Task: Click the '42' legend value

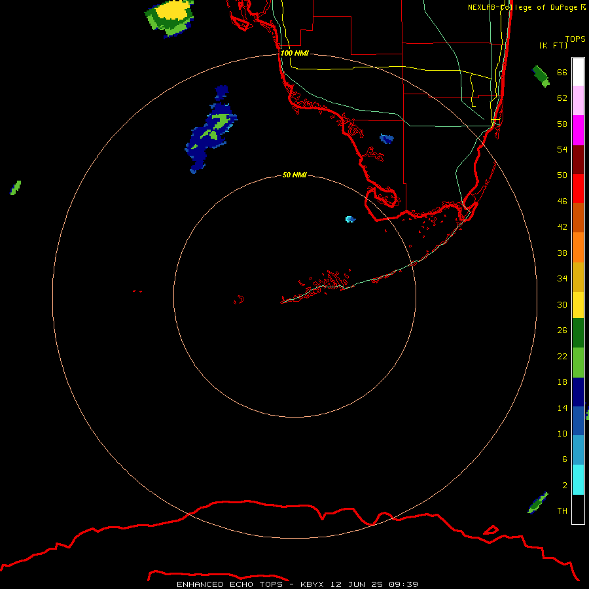Action: (x=562, y=227)
